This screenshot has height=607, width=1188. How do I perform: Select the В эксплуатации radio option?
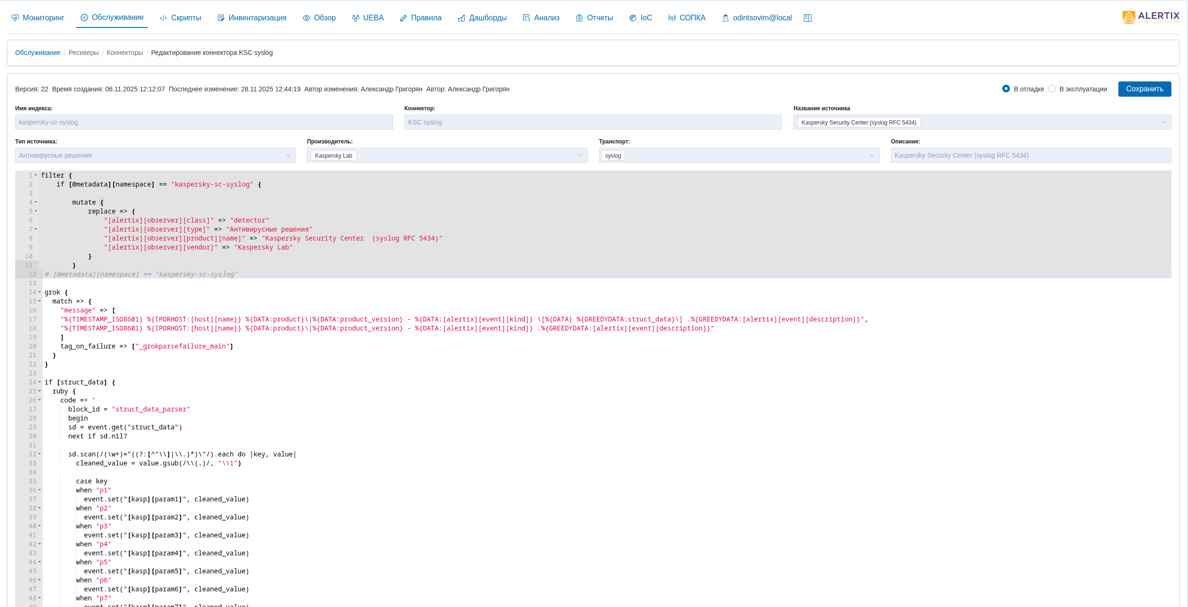[1052, 89]
